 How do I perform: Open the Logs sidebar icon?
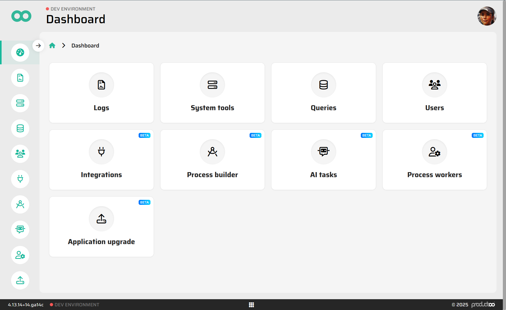tap(20, 78)
